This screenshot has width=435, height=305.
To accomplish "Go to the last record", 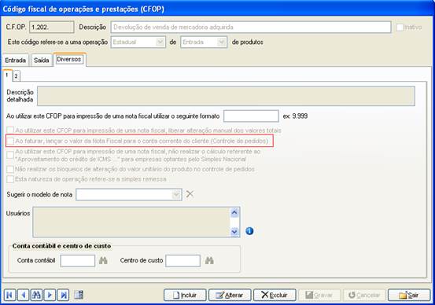I will (63, 295).
